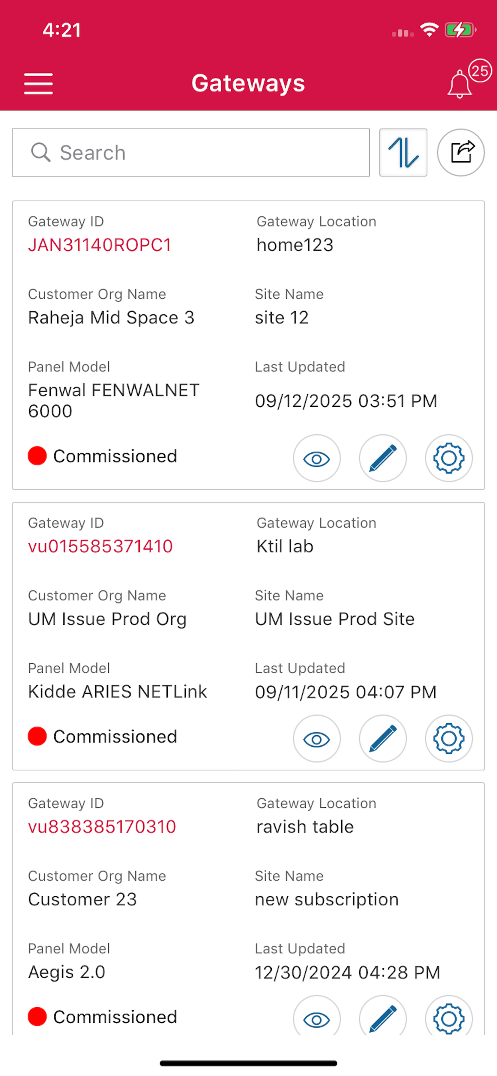Tap the export share icon button

(x=461, y=153)
